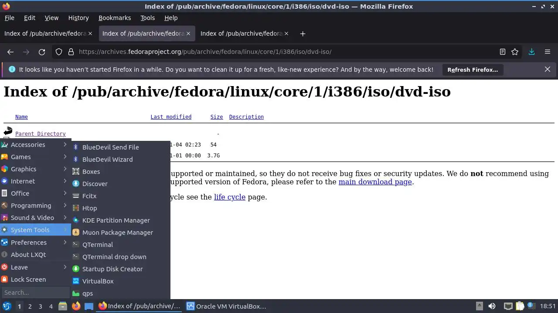Viewport: 558px width, 313px height.
Task: Switch to the first browser tab
Action: tap(48, 33)
